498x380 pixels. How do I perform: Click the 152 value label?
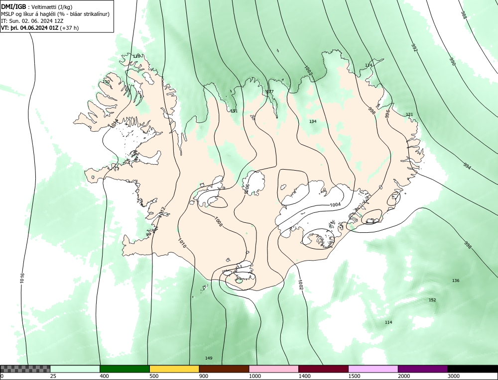(x=432, y=300)
